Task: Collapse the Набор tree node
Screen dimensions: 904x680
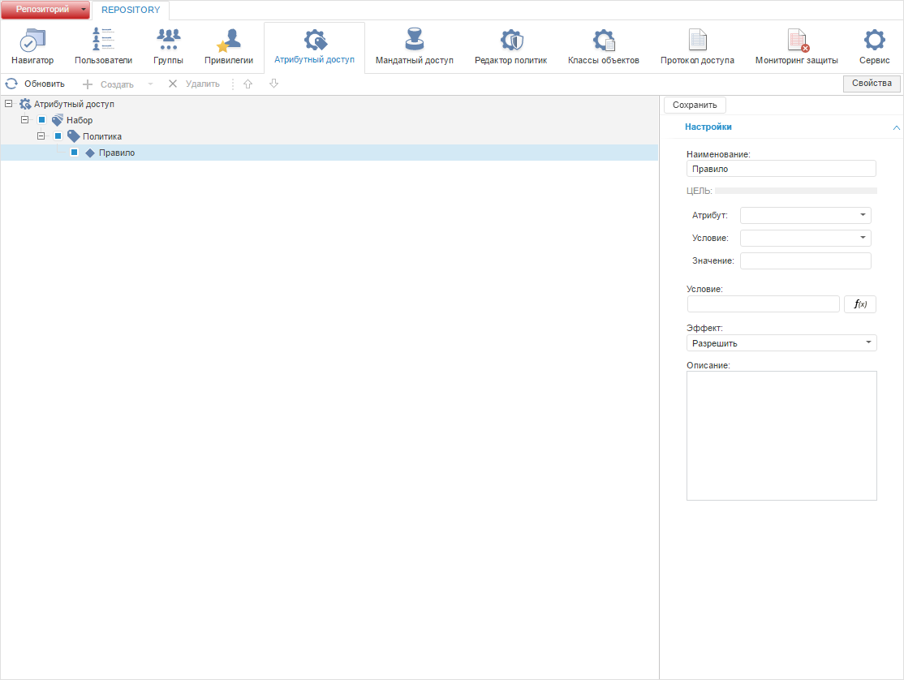Action: [x=24, y=120]
